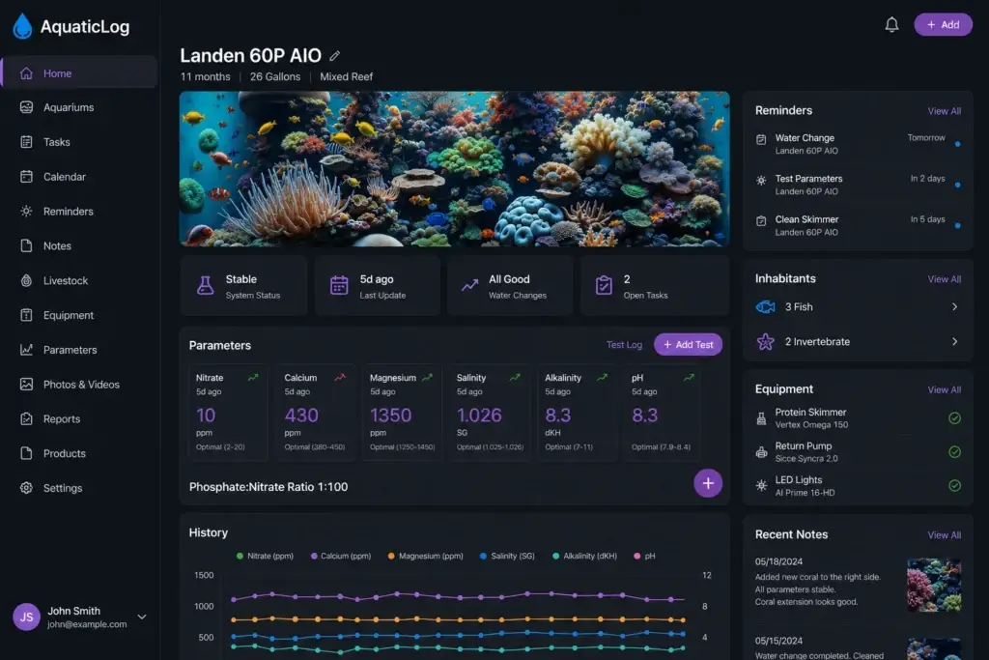
Task: View All reminders
Action: [x=945, y=111]
